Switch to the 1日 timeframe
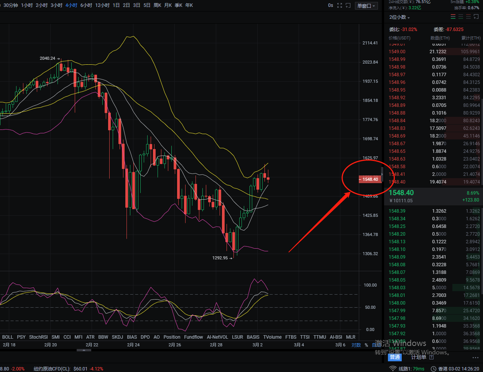The width and height of the screenshot is (483, 372). [116, 5]
